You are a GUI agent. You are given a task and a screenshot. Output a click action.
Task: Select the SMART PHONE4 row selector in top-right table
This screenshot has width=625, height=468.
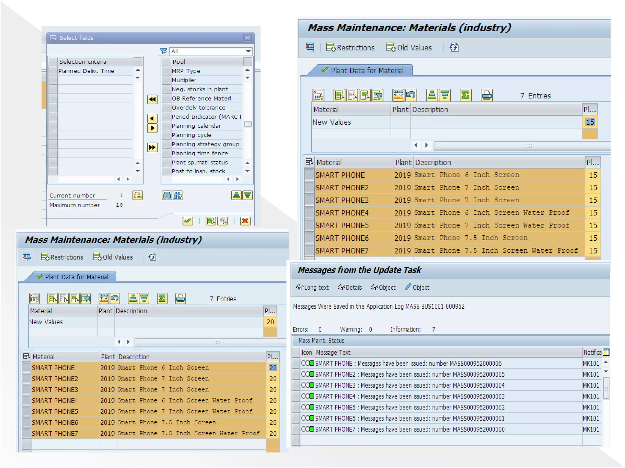click(x=309, y=213)
